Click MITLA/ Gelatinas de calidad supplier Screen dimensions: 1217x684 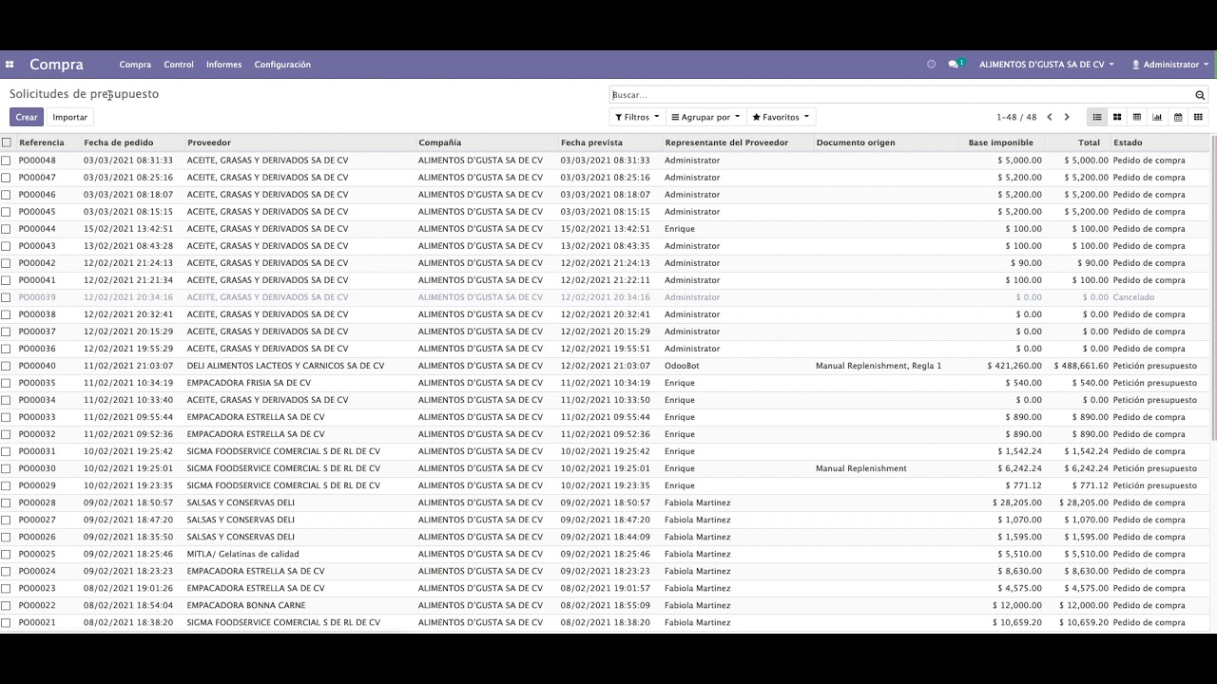tap(243, 554)
